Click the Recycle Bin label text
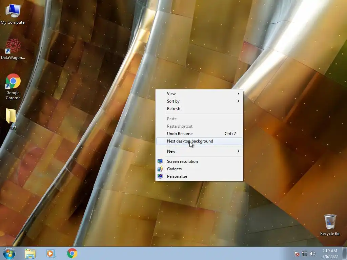This screenshot has width=347, height=260. (330, 234)
